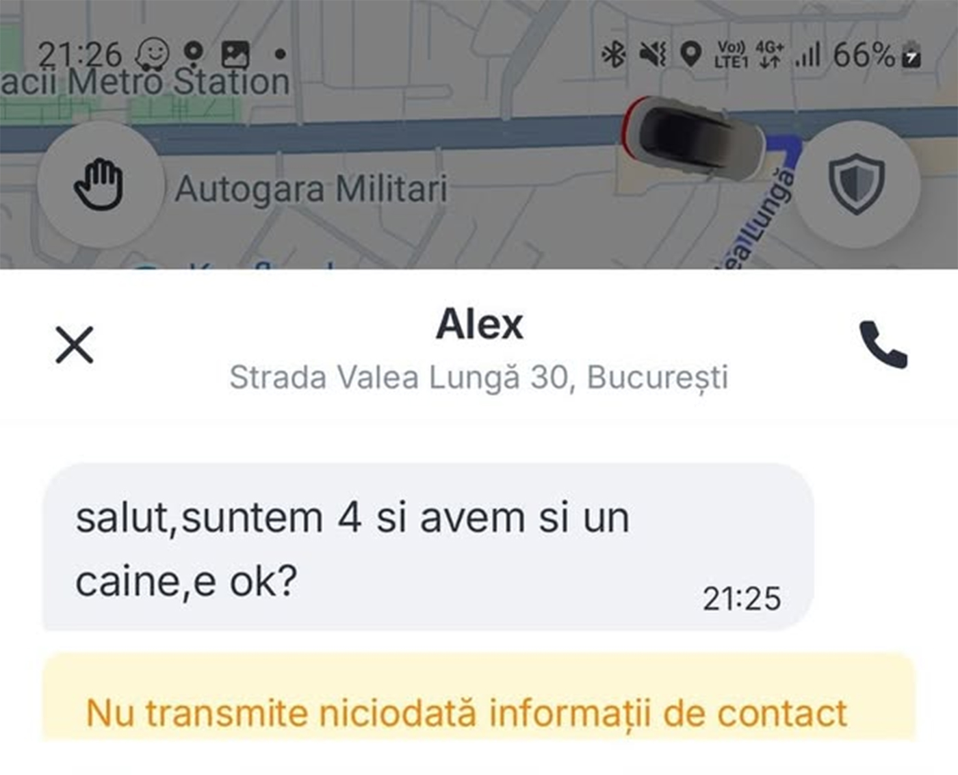Tap the blue route line on map
The image size is (958, 775).
787,148
